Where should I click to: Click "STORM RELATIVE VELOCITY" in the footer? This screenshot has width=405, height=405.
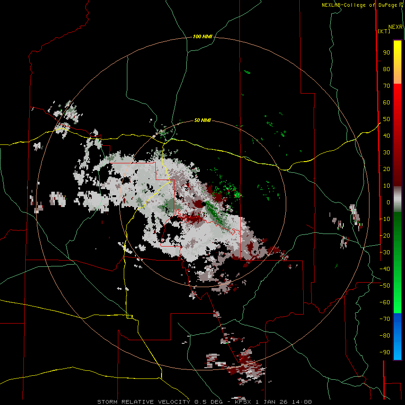(144, 402)
